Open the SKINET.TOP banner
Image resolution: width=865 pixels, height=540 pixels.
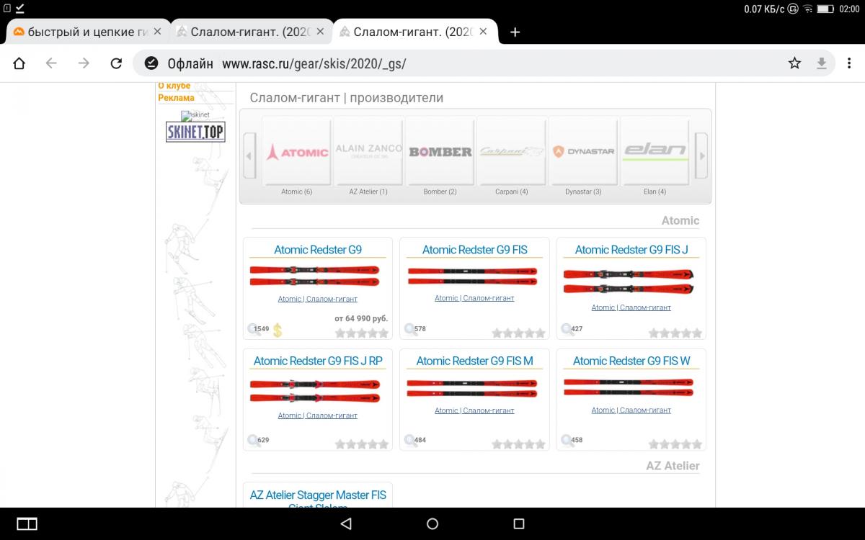pos(195,131)
